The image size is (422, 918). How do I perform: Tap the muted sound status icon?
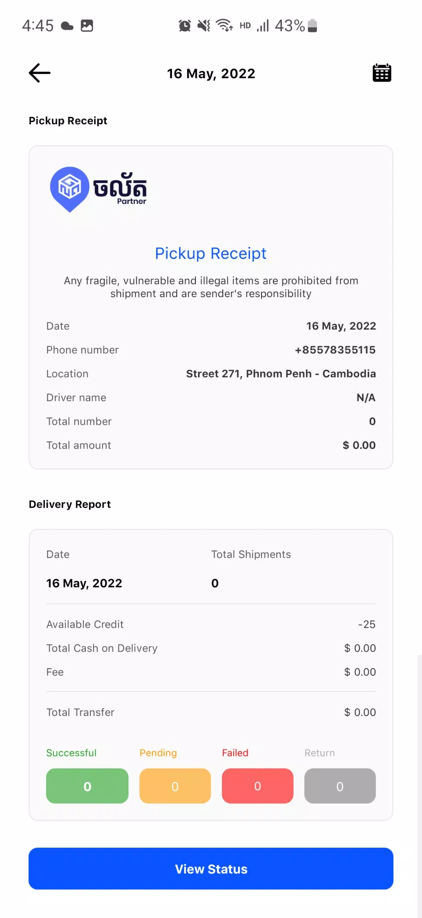(x=204, y=26)
